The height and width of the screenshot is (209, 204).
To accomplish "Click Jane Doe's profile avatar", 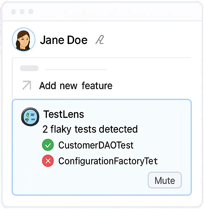I will click(24, 40).
